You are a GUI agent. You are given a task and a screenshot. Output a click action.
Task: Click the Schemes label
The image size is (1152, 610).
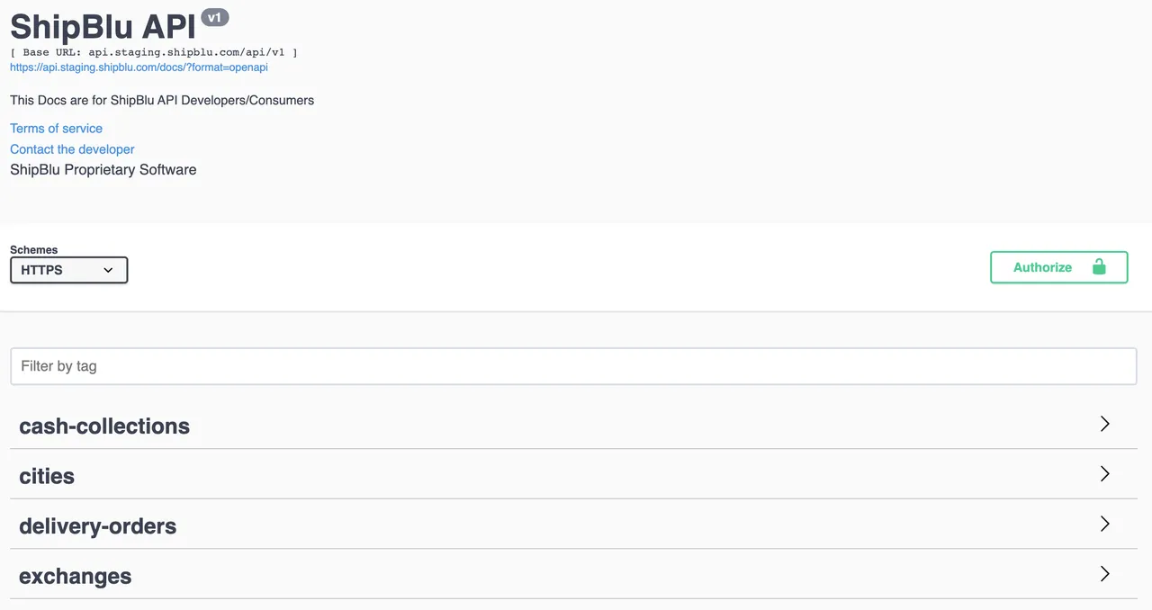coord(33,250)
